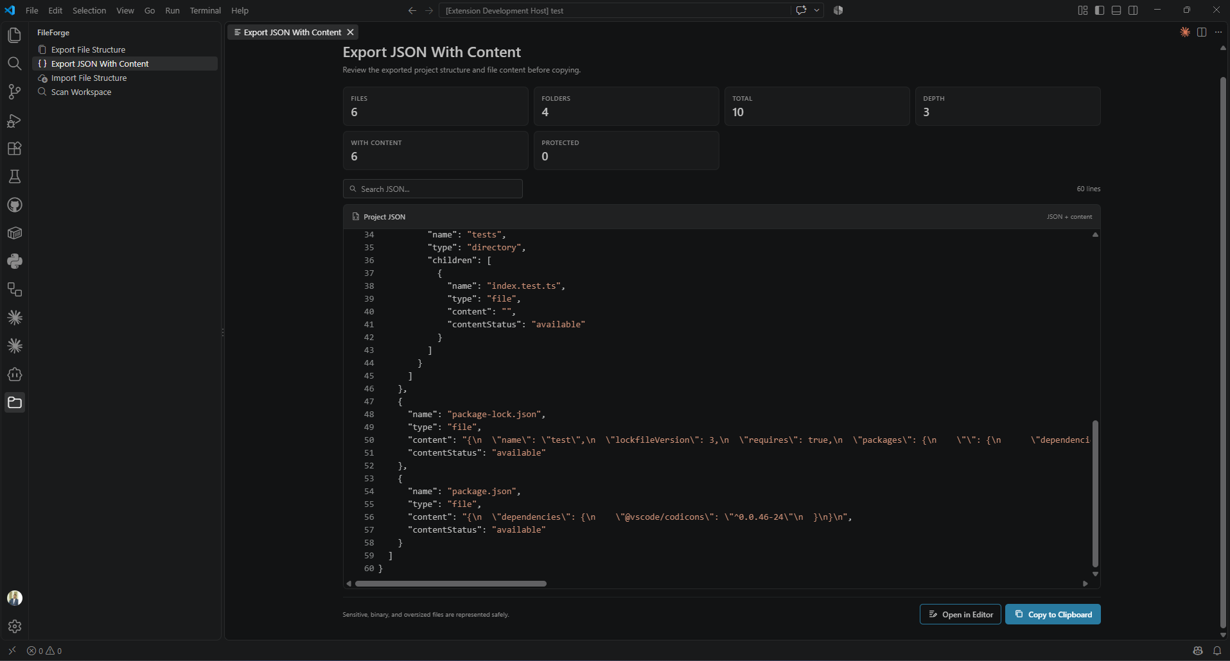Click the PROTECTED 0 stat card
This screenshot has width=1230, height=661.
pyautogui.click(x=626, y=150)
